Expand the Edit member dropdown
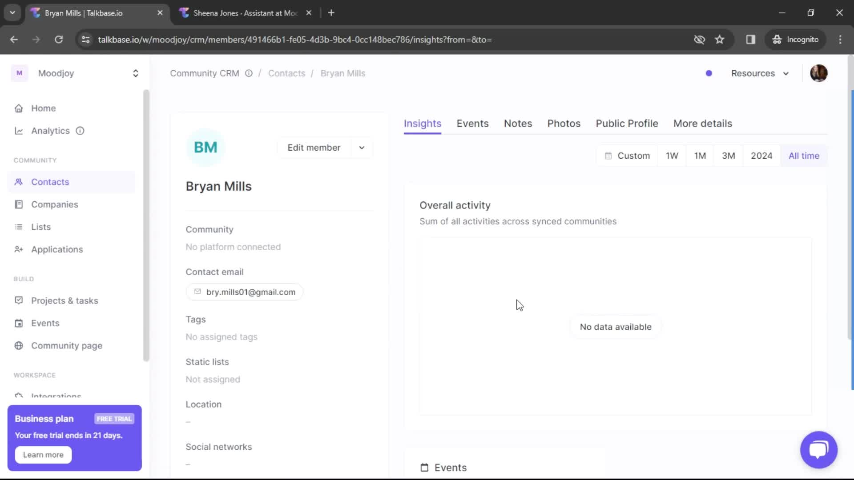The width and height of the screenshot is (854, 480). pos(362,147)
